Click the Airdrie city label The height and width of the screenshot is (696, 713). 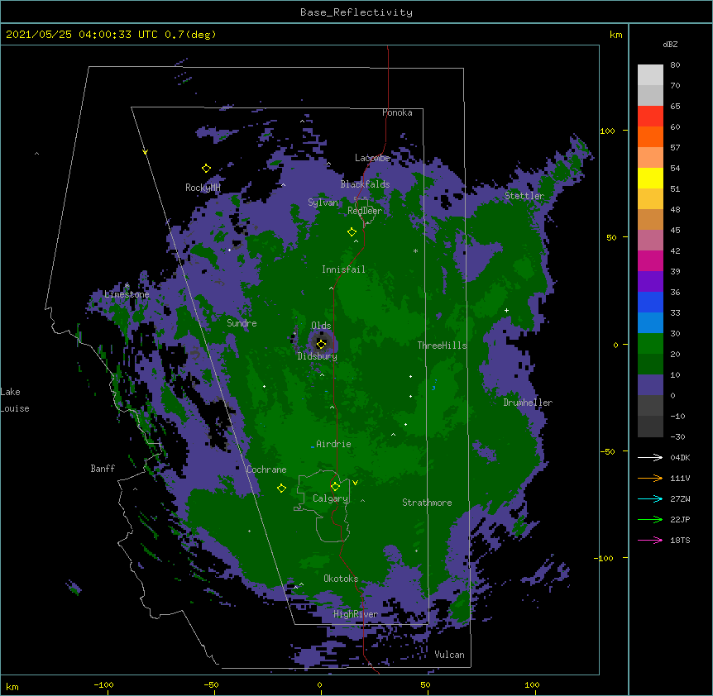click(x=334, y=444)
